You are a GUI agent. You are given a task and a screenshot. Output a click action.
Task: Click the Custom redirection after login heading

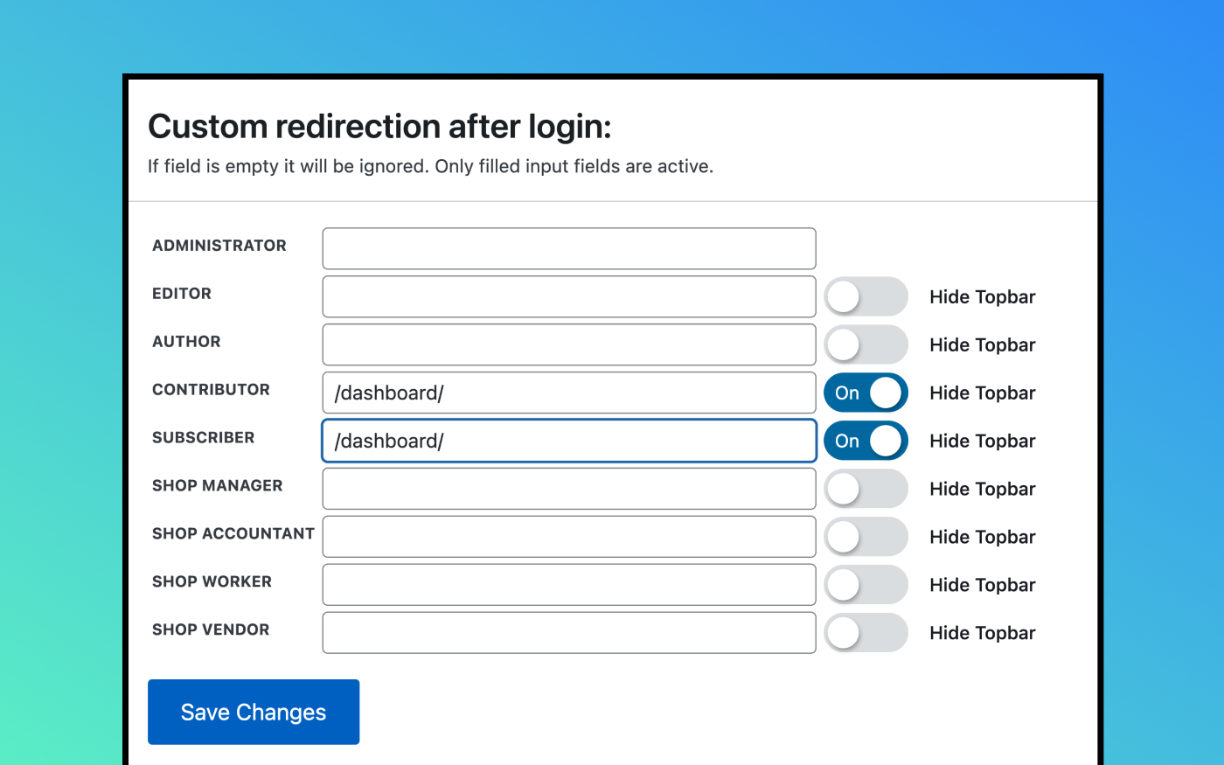(379, 126)
